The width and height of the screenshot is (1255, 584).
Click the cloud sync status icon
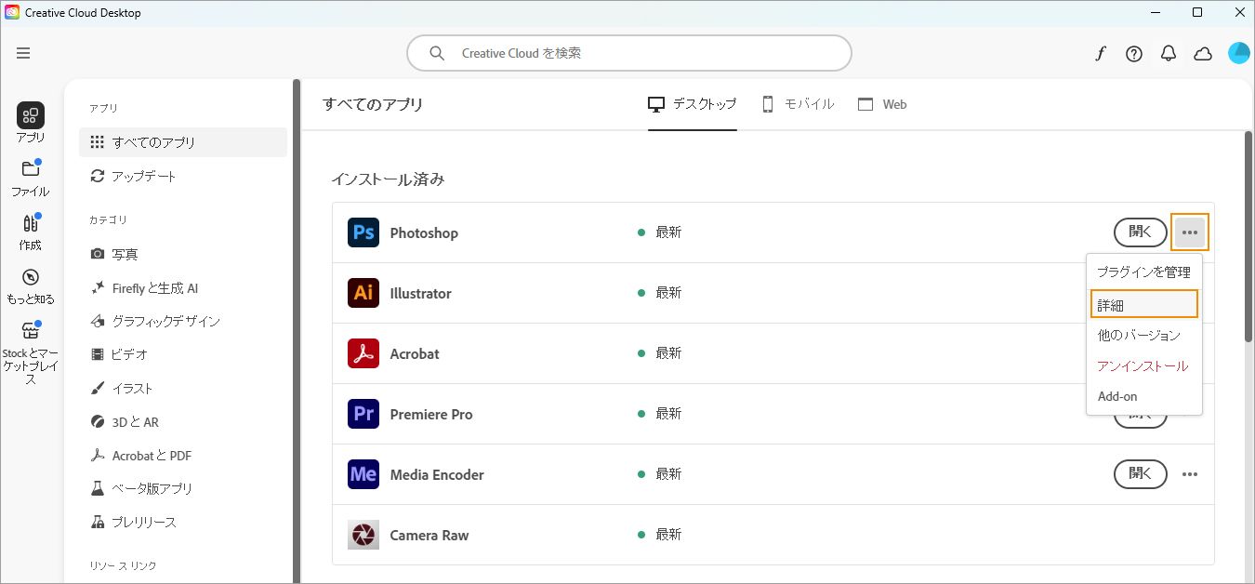[x=1203, y=53]
